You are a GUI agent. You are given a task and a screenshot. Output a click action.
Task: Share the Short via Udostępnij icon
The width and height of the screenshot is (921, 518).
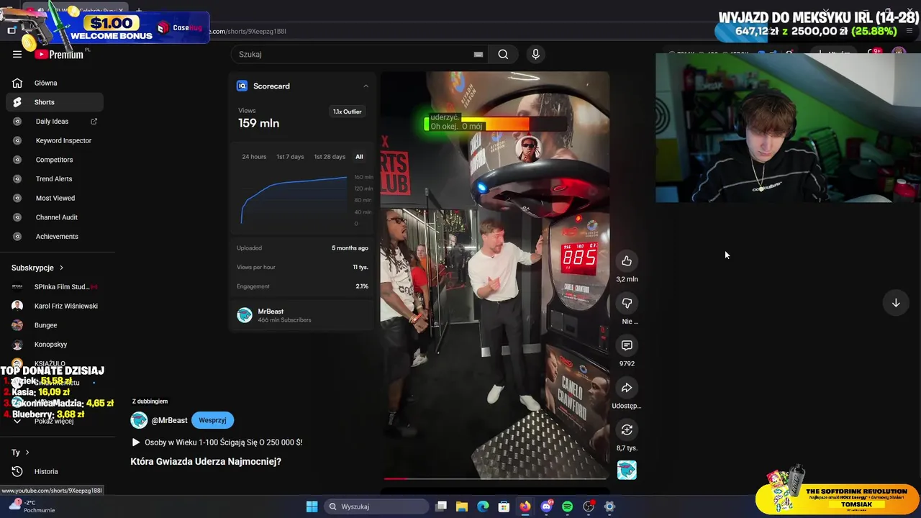627,388
